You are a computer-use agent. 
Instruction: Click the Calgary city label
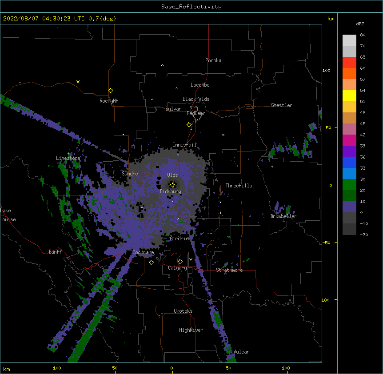pyautogui.click(x=177, y=268)
